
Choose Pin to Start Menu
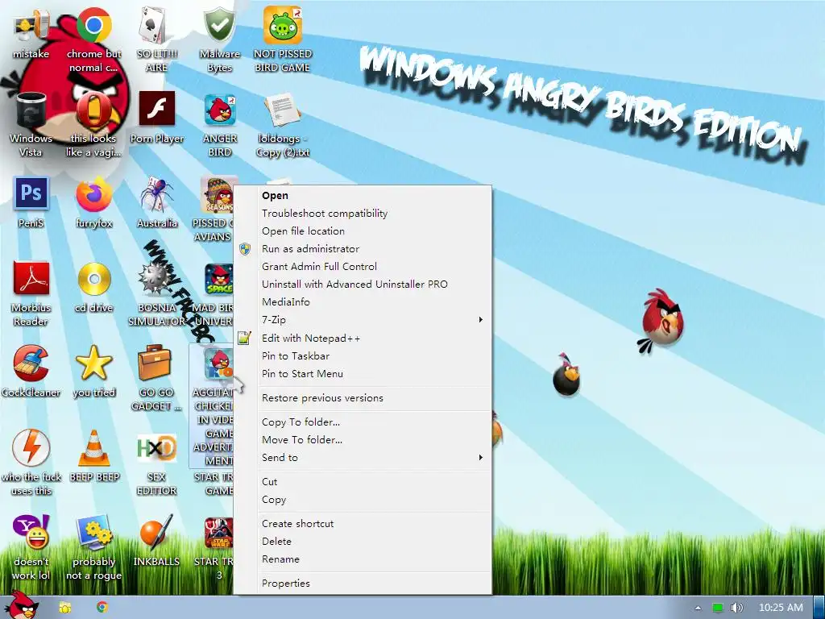tap(363, 374)
